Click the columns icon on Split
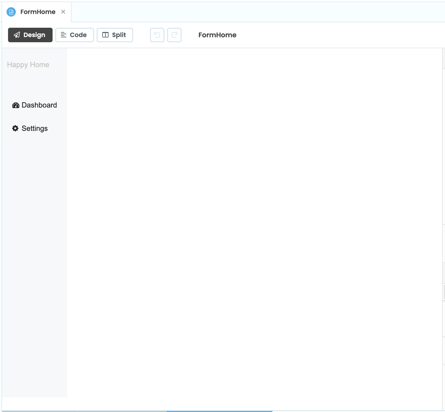Image resolution: width=445 pixels, height=412 pixels. click(x=105, y=35)
